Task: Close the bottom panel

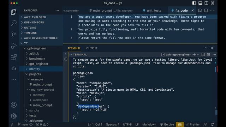Action: click(212, 48)
